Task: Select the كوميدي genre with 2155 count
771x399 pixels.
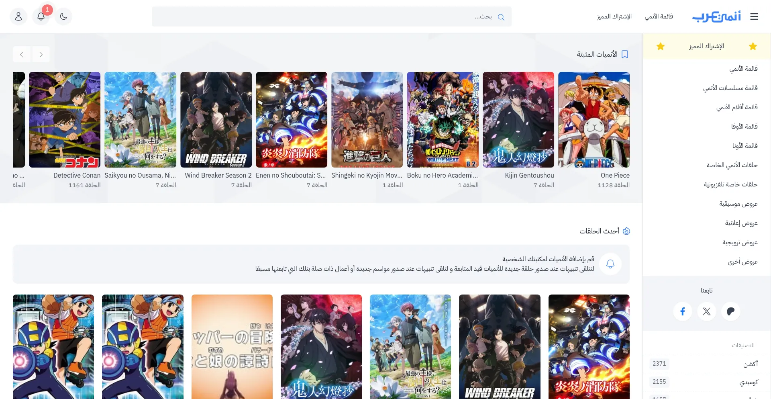Action: (x=707, y=382)
